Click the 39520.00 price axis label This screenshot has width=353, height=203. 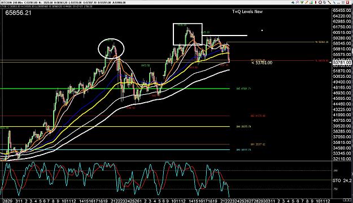[342, 126]
